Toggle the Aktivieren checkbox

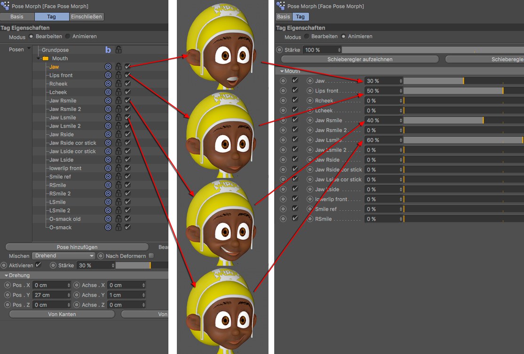click(39, 265)
